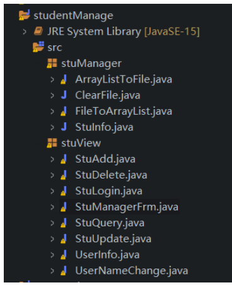The height and width of the screenshot is (285, 232).
Task: Select the JRE System Library [JavaSE-15] label
Action: (124, 32)
